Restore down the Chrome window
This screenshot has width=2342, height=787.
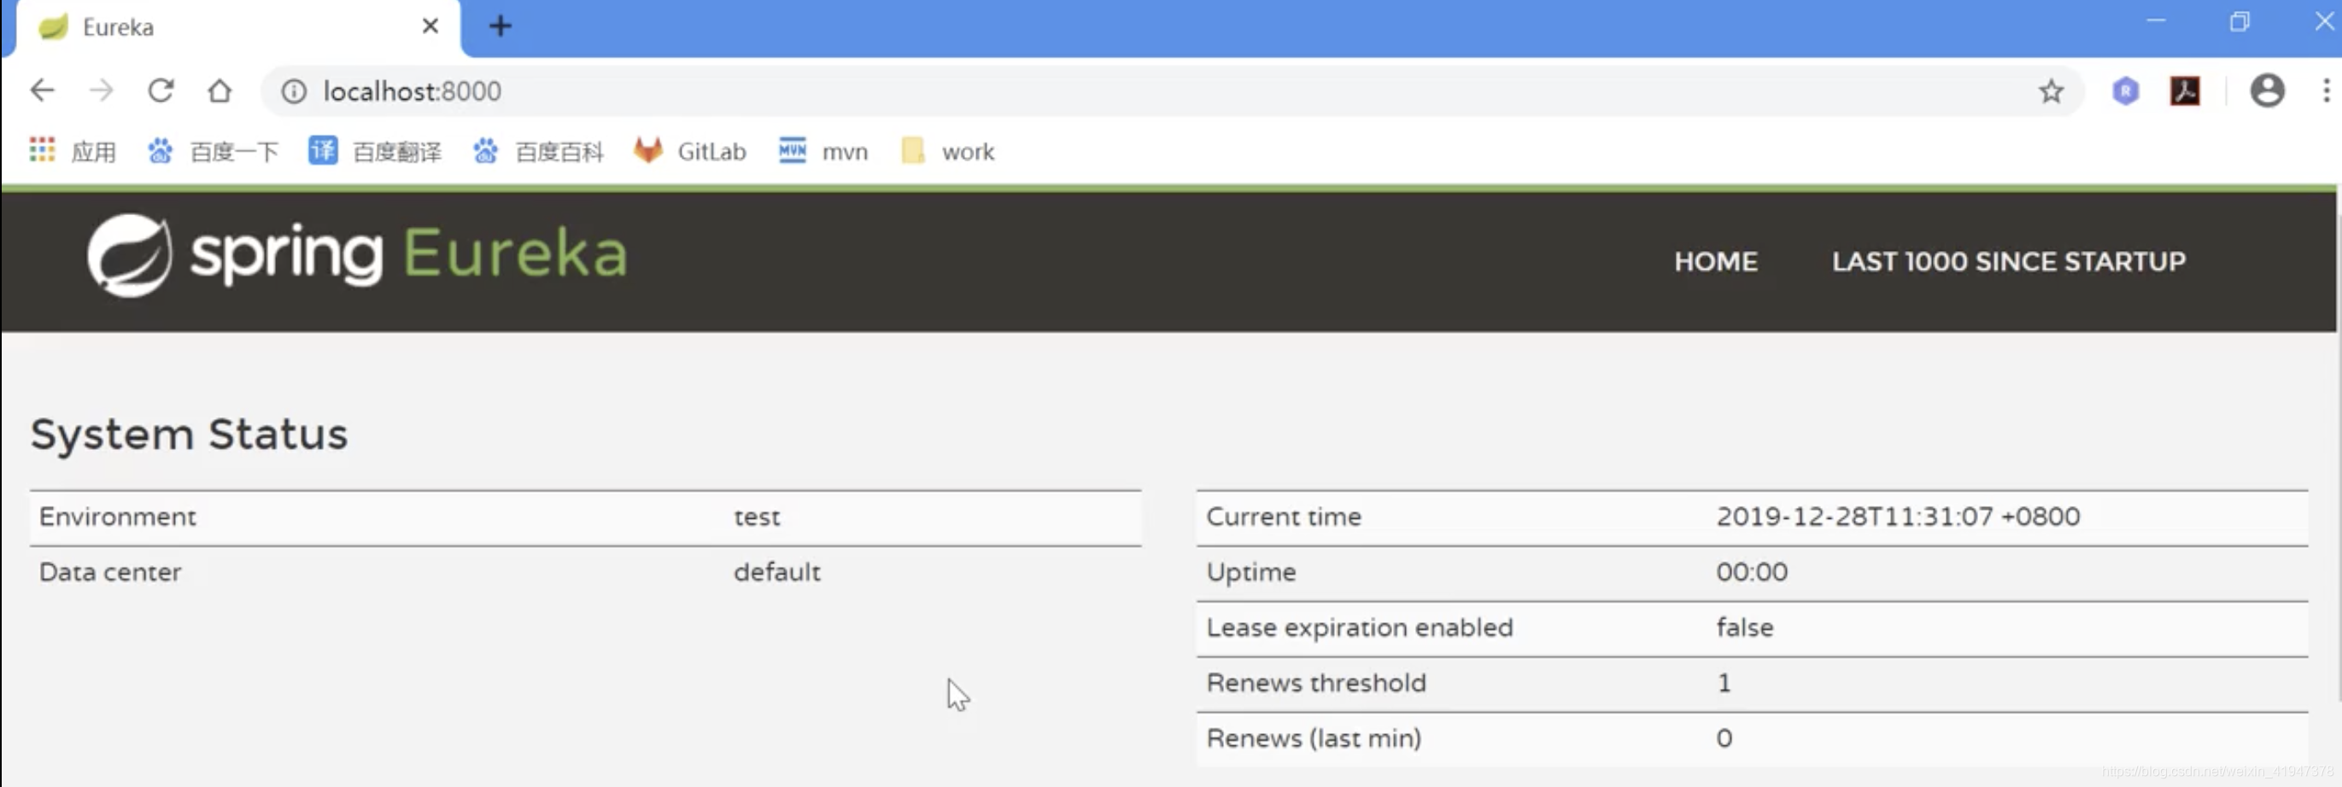(2240, 22)
